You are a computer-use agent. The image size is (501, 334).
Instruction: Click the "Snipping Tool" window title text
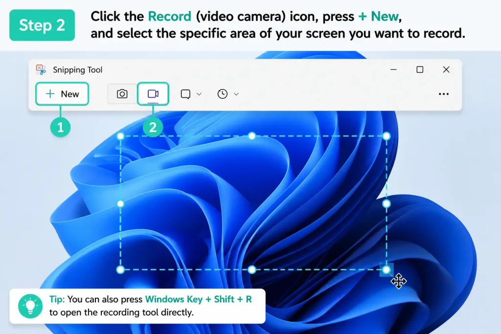(x=78, y=70)
